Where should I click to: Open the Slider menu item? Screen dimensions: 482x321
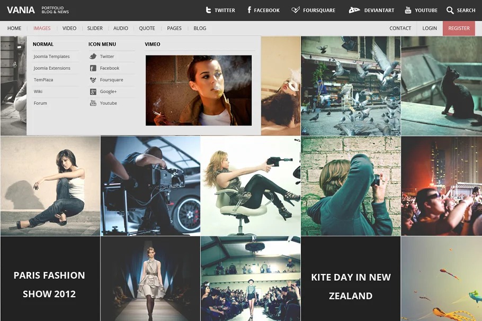click(95, 29)
